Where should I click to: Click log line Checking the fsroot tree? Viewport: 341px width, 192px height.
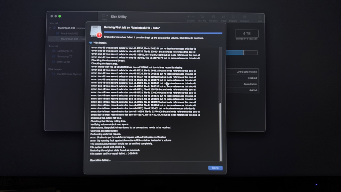(x=105, y=64)
